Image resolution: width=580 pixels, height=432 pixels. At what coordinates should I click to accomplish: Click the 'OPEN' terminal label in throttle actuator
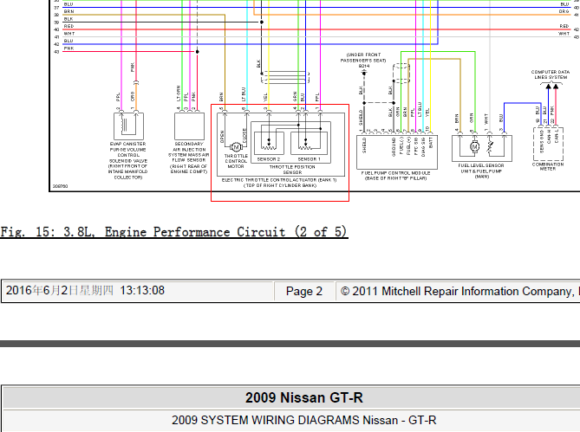pos(222,136)
